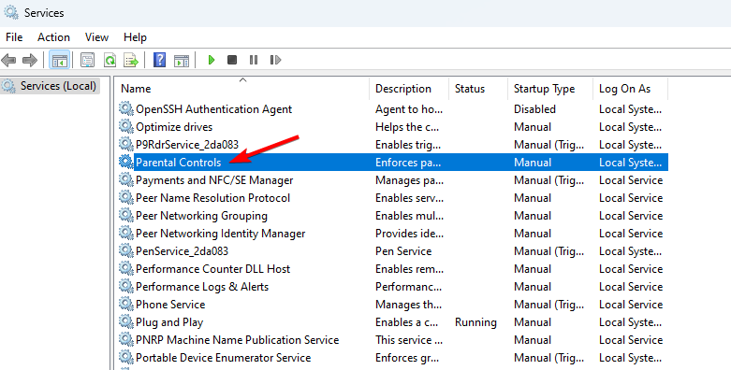Screen dimensions: 731x370
Task: Select PNRP Machine Name Publication Service name
Action: pos(238,340)
